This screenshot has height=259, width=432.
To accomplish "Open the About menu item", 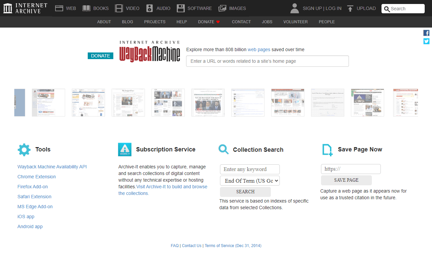I will pos(104,22).
